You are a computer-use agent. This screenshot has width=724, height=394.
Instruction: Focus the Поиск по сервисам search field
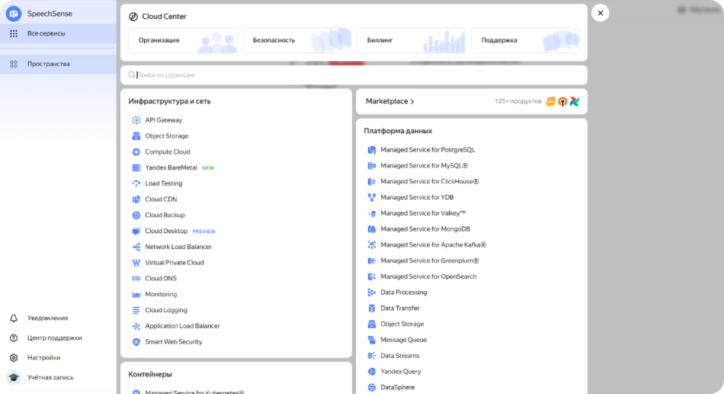tap(354, 75)
